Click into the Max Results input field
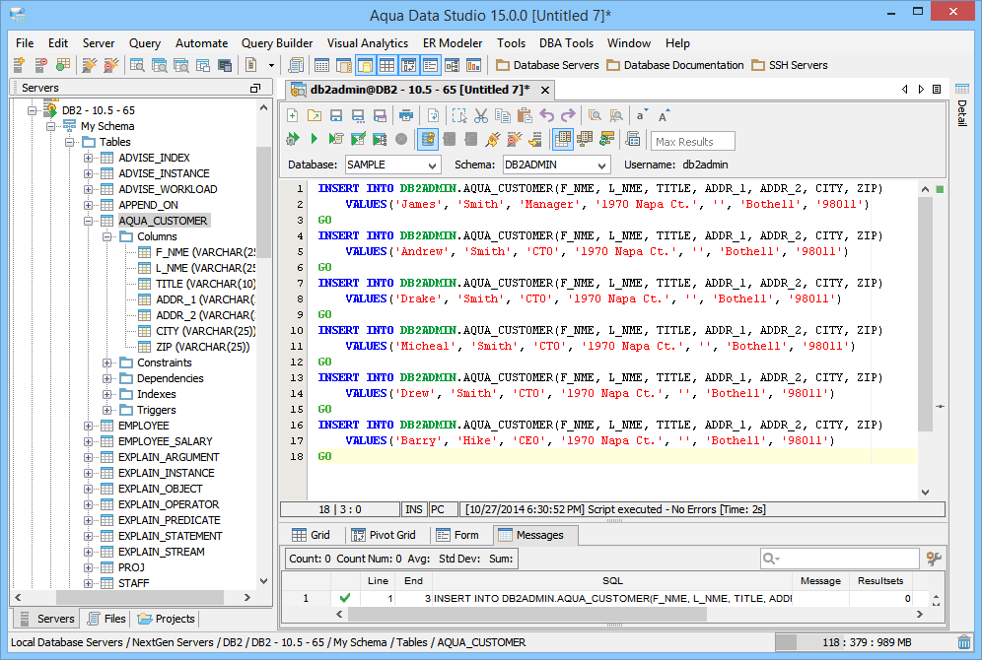This screenshot has width=982, height=660. pyautogui.click(x=692, y=141)
